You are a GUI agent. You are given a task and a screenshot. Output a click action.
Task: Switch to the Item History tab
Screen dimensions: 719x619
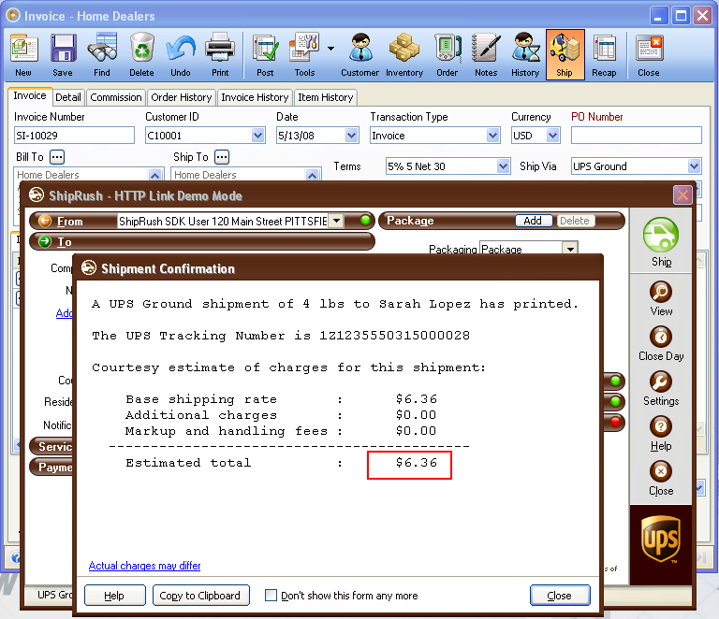pos(326,97)
